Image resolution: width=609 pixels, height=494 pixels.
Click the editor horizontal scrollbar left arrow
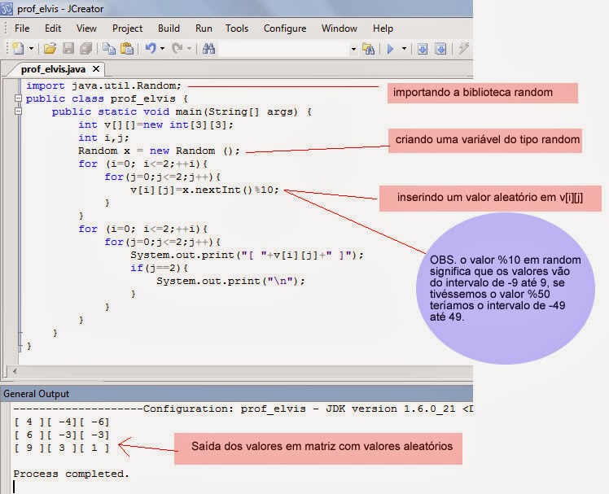(15, 371)
